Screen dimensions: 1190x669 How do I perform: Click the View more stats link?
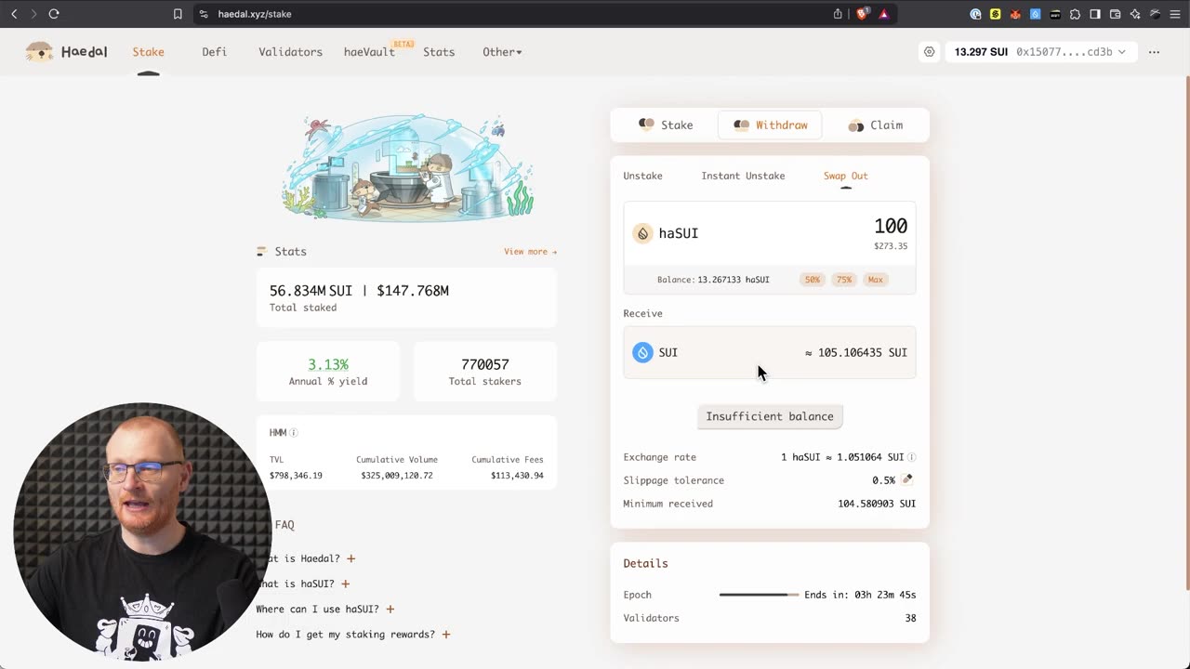pyautogui.click(x=530, y=252)
